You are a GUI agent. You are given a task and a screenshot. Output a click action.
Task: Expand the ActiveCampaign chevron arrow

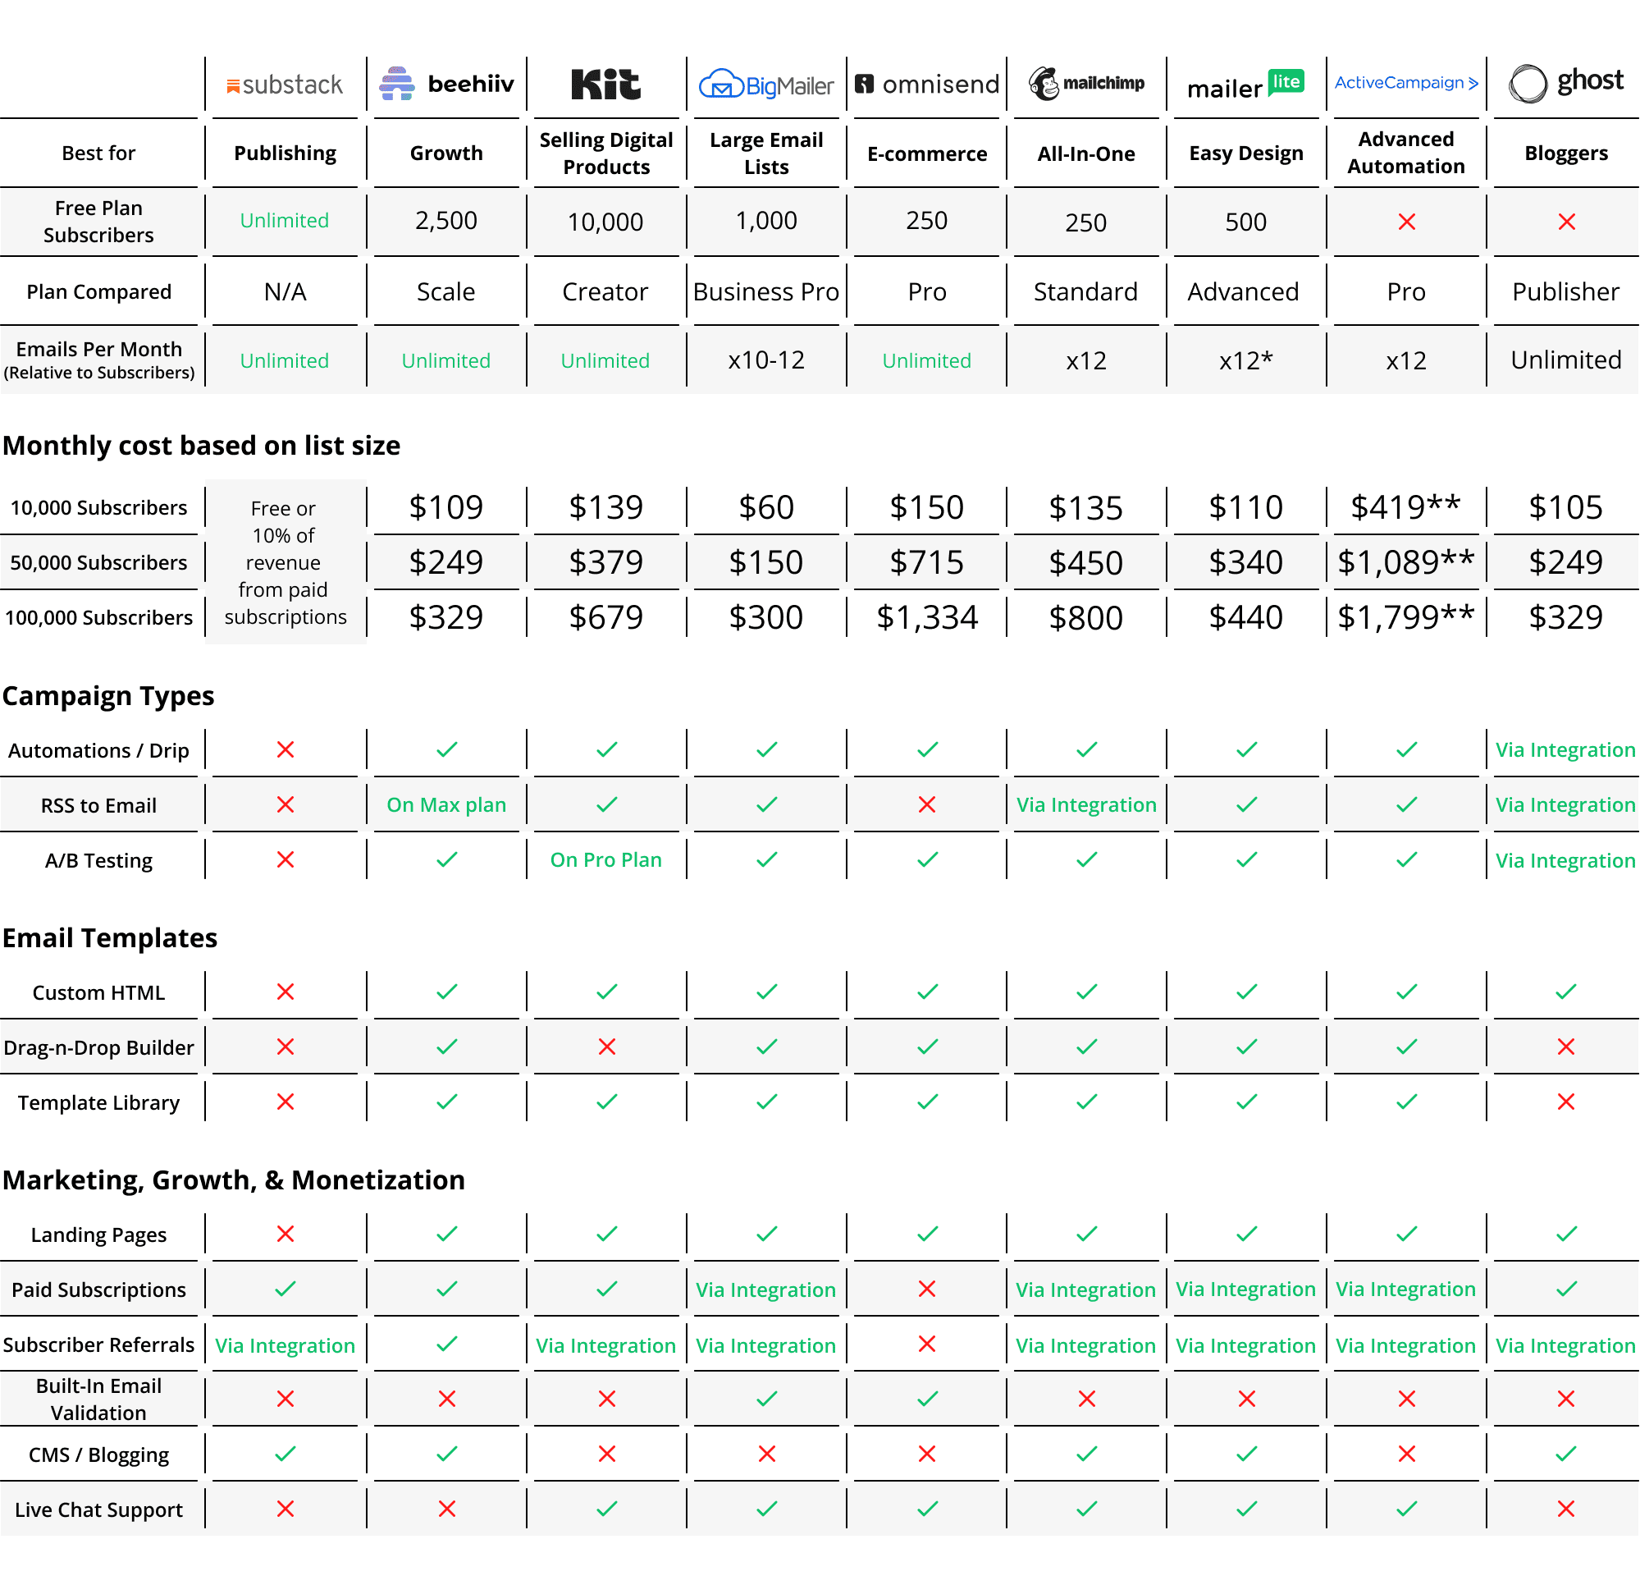coord(1474,83)
